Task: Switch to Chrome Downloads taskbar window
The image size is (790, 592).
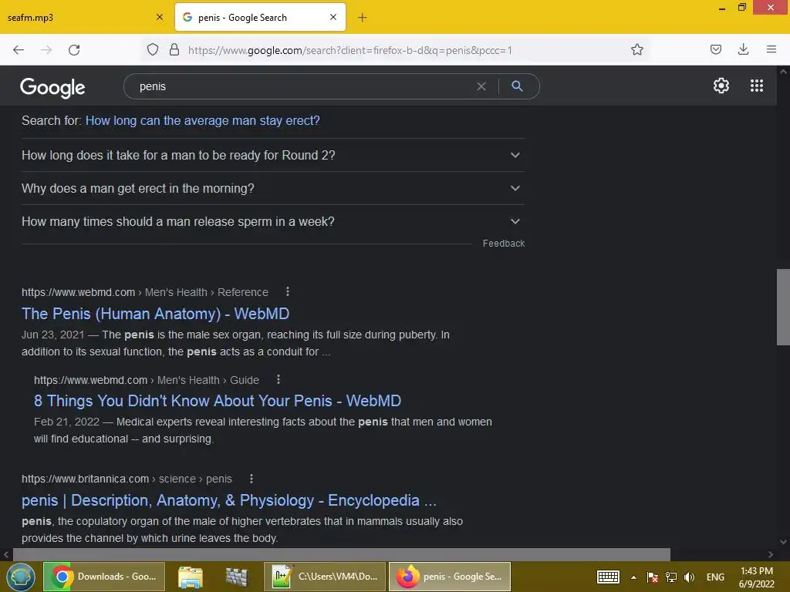Action: (x=104, y=577)
